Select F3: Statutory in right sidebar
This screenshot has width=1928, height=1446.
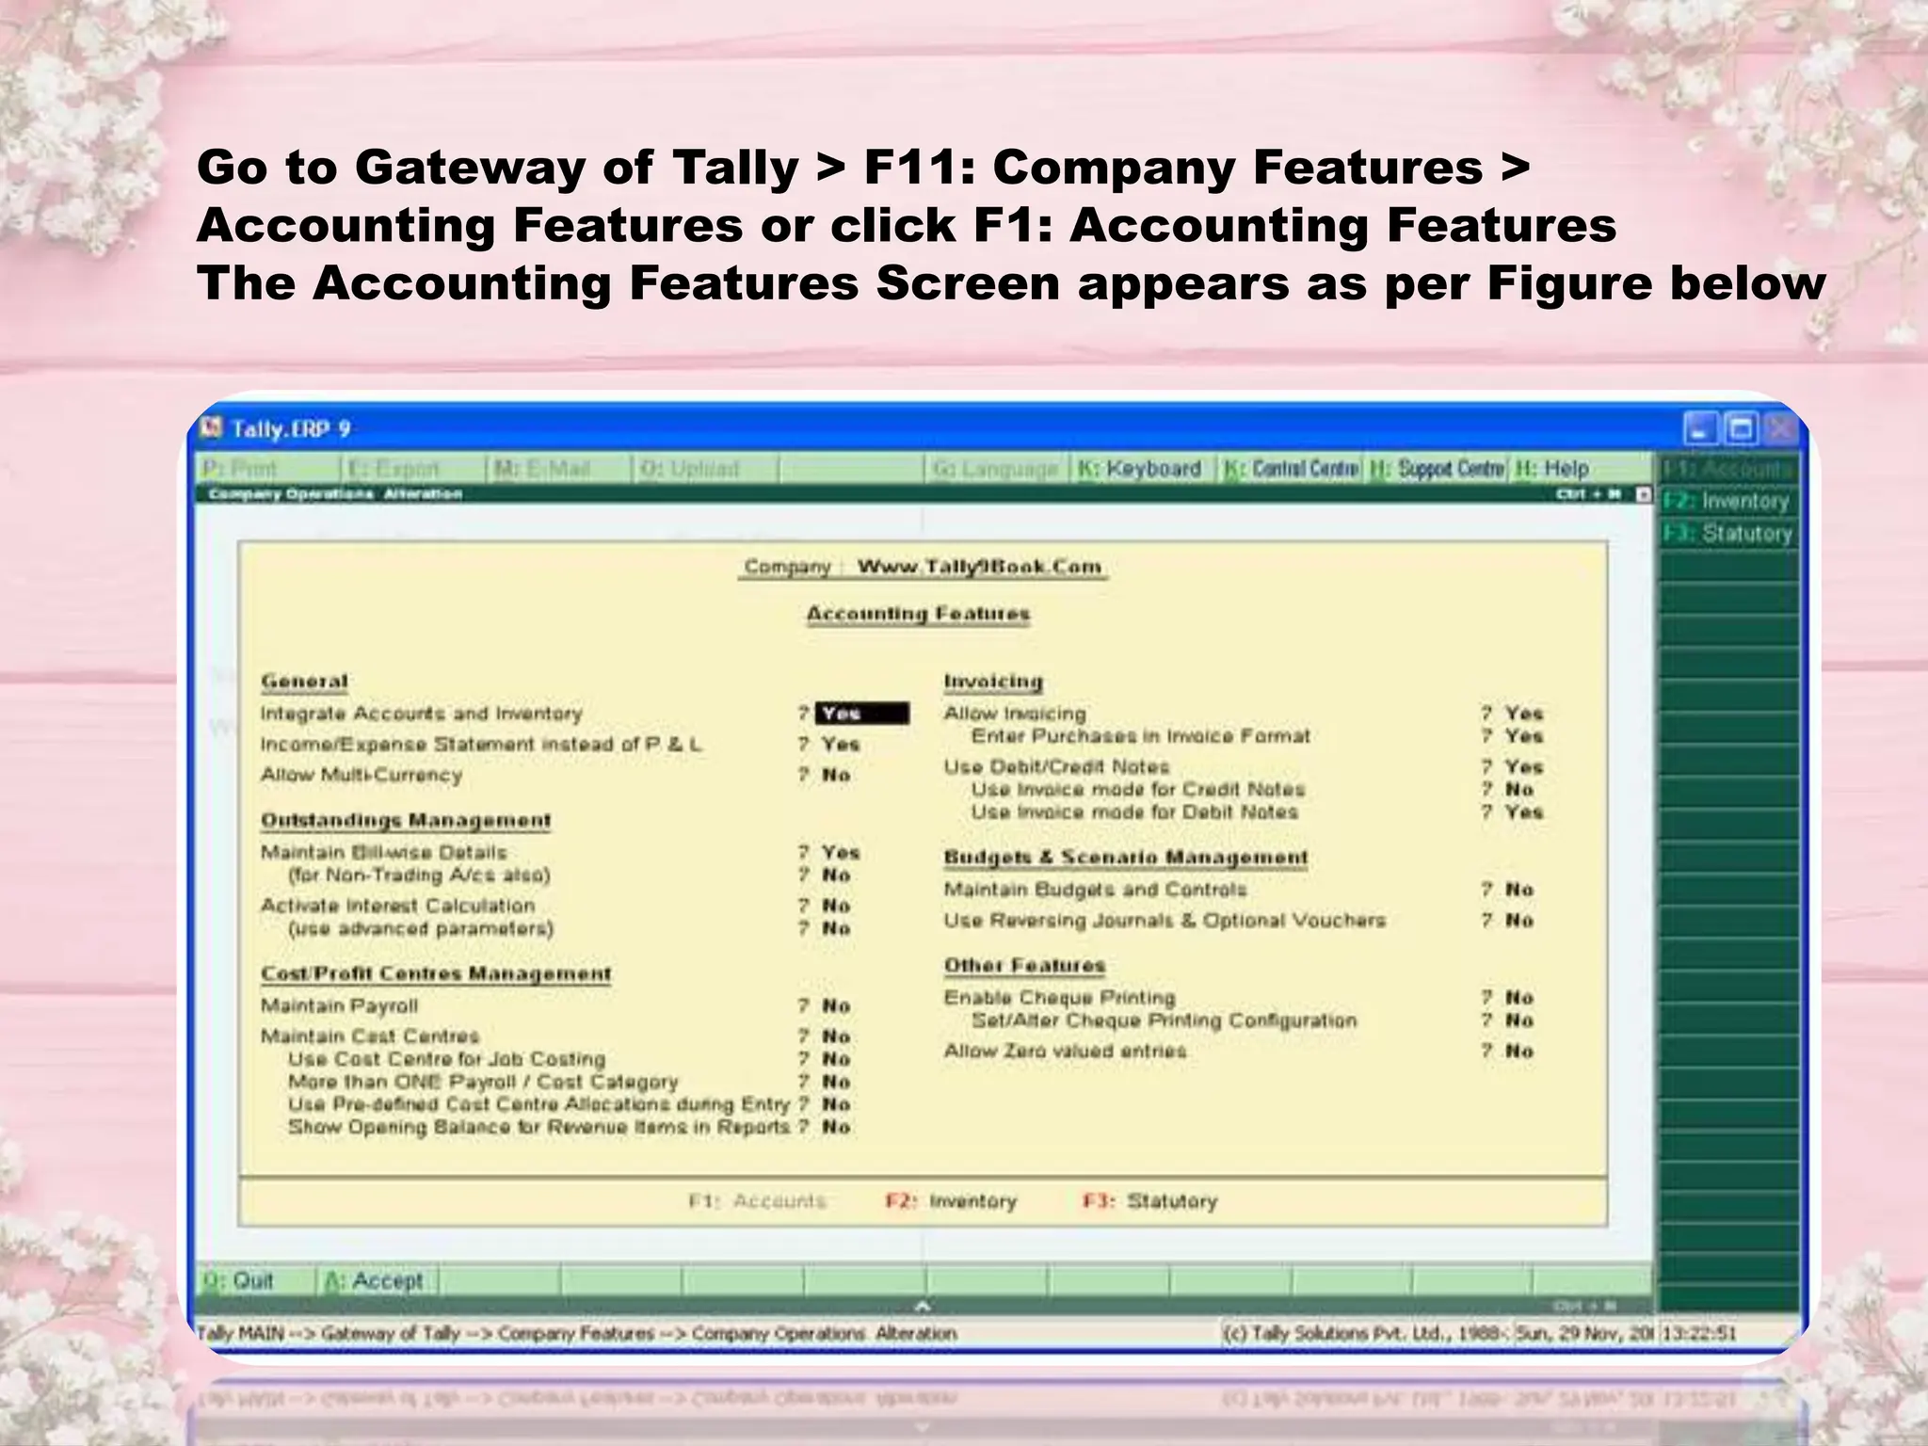pyautogui.click(x=1727, y=533)
